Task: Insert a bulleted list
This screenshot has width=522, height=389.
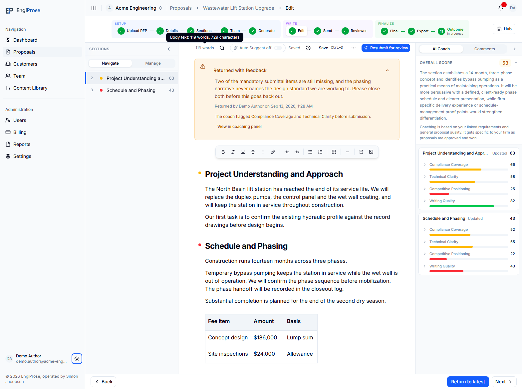Action: pyautogui.click(x=310, y=152)
